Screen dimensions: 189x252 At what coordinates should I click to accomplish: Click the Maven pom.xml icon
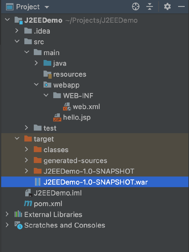coord(28,204)
